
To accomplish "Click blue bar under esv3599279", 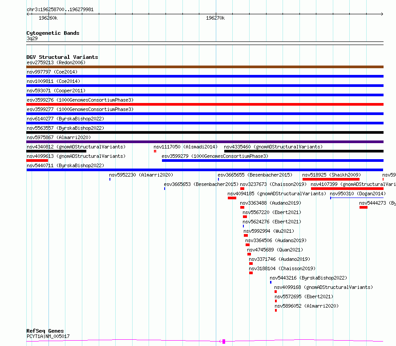I will click(x=273, y=161).
